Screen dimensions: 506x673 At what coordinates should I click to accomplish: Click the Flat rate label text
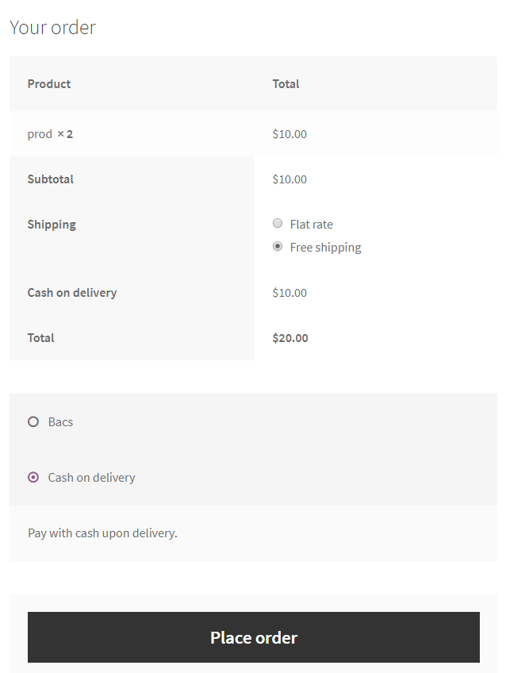click(312, 225)
